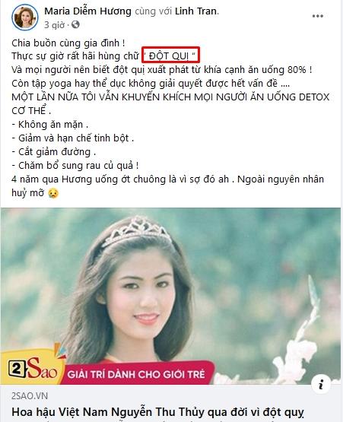The image size is (343, 422).
Task: Open Maria Diễm Hương's profile name link
Action: pyautogui.click(x=87, y=11)
